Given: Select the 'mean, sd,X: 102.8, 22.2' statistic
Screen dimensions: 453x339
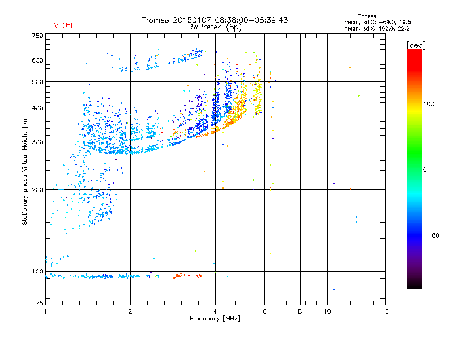Looking at the screenshot, I should (x=377, y=28).
